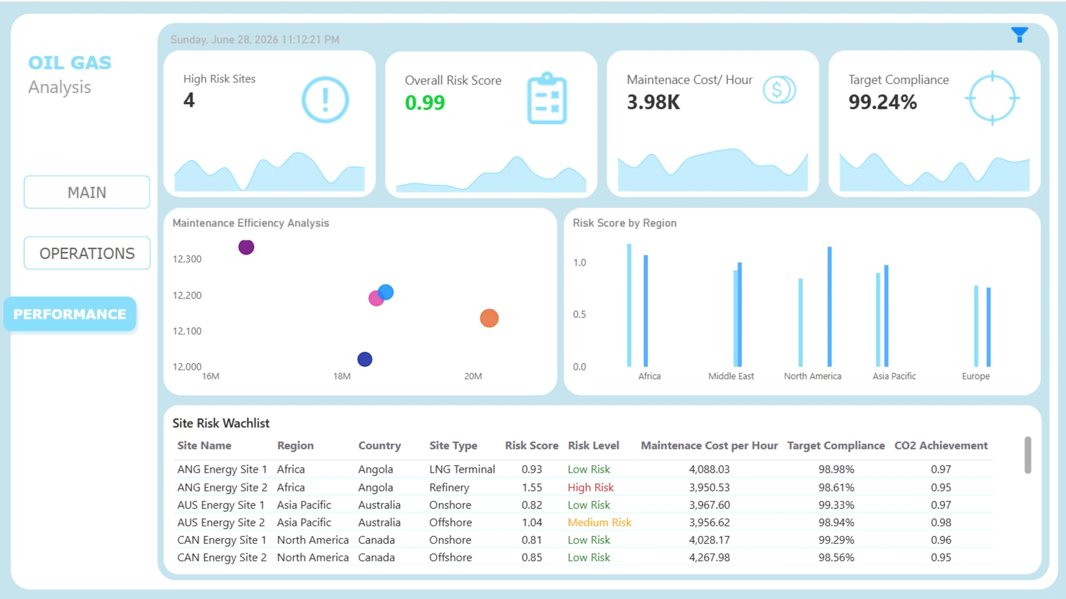Switch to the OPERATIONS page
The height and width of the screenshot is (599, 1066).
[87, 253]
